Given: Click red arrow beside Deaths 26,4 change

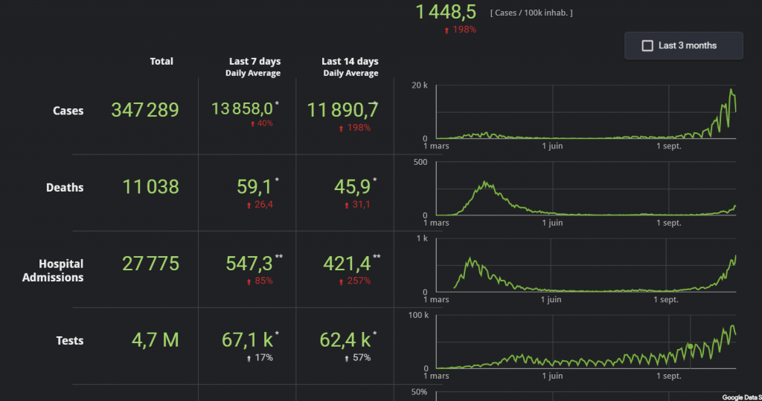Looking at the screenshot, I should click(249, 205).
